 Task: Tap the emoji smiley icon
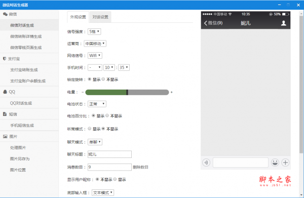(275, 163)
